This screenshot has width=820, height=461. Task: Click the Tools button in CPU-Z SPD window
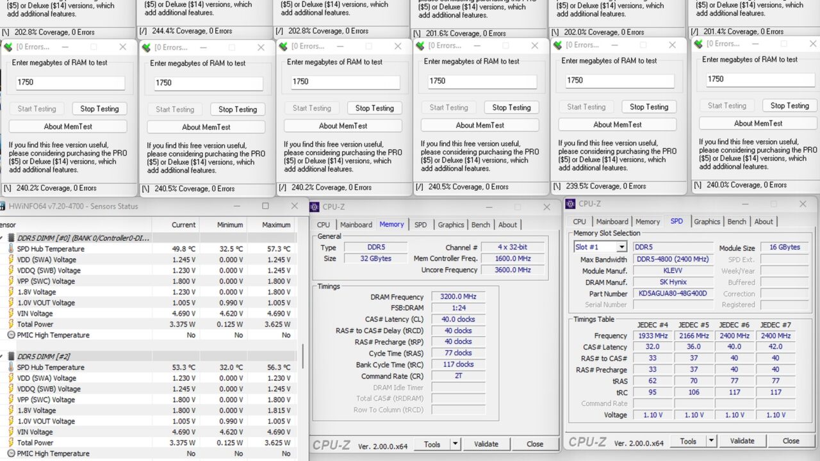tap(688, 441)
